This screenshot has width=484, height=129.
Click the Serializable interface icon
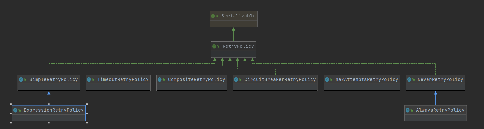coord(213,16)
